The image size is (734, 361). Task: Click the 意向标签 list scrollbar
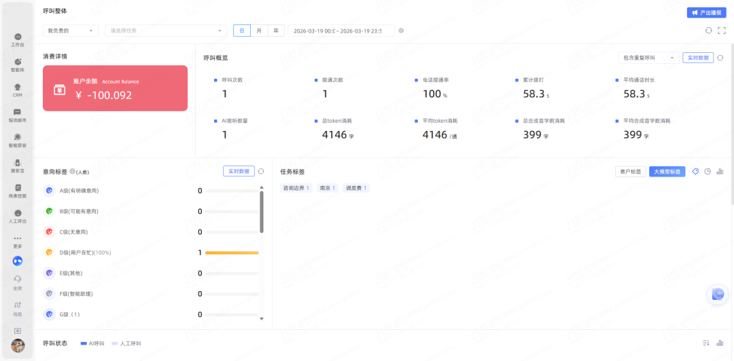pos(262,212)
